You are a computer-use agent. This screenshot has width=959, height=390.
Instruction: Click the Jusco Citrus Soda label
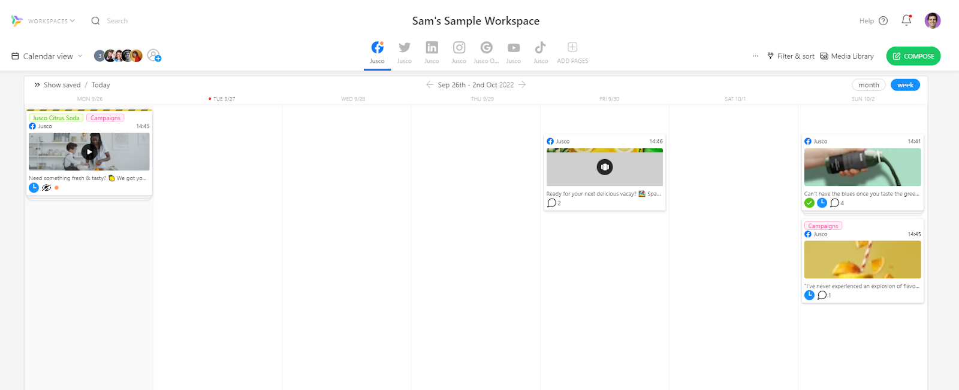[56, 118]
